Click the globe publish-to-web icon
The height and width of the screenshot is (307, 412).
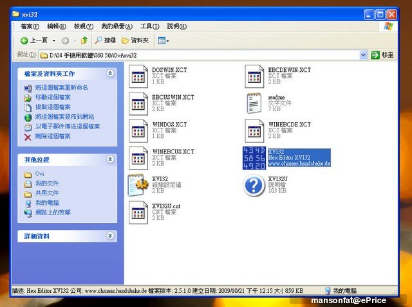28,118
